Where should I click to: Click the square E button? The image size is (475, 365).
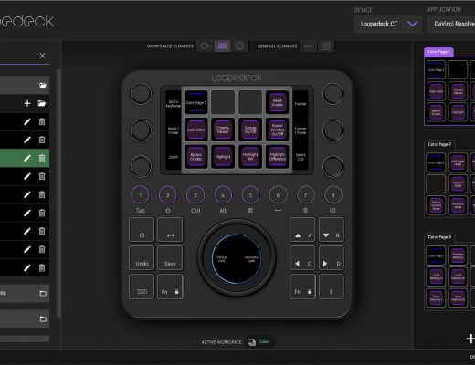(x=332, y=287)
